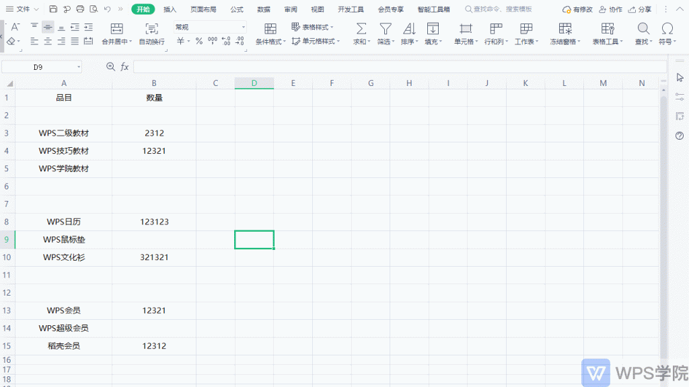
Task: Click the formula bar input field
Action: pyautogui.click(x=400, y=67)
